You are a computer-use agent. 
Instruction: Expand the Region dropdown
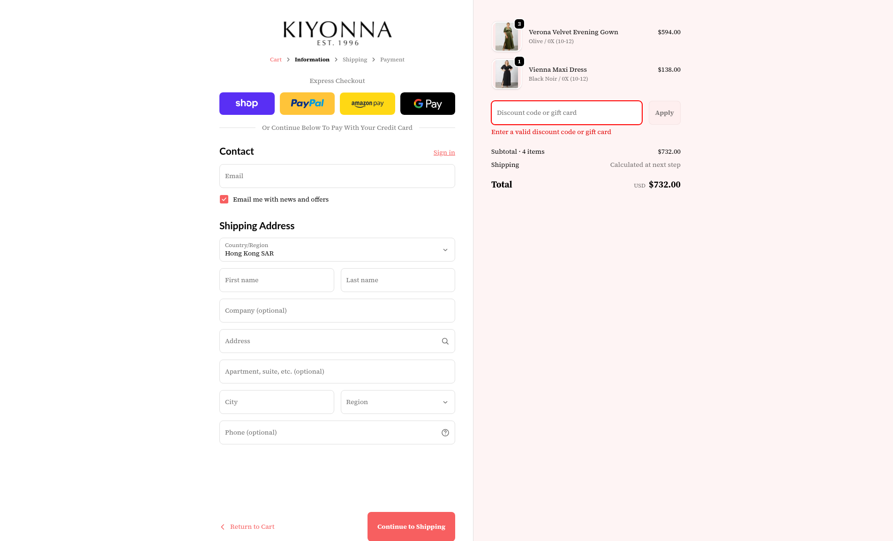pyautogui.click(x=398, y=402)
